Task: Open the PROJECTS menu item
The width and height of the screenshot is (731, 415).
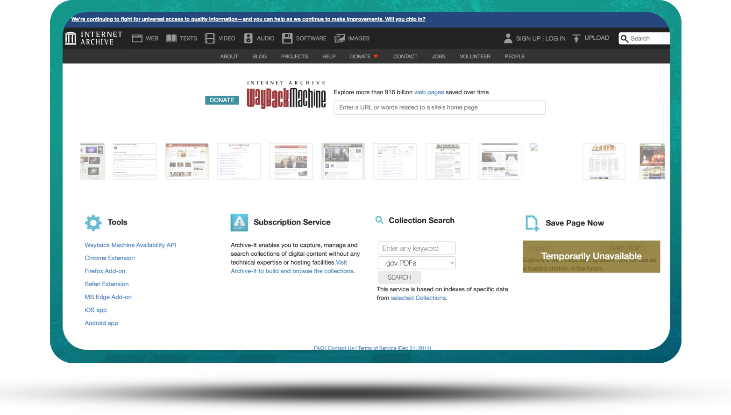Action: tap(294, 56)
